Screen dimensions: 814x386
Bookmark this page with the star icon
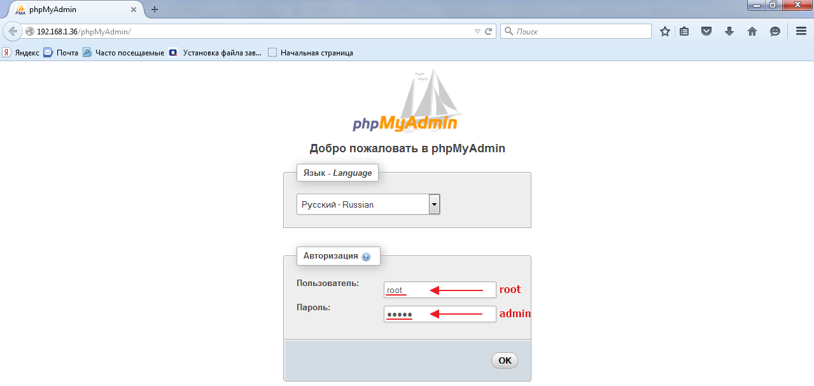(665, 31)
